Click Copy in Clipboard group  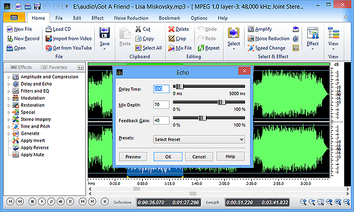(144, 39)
